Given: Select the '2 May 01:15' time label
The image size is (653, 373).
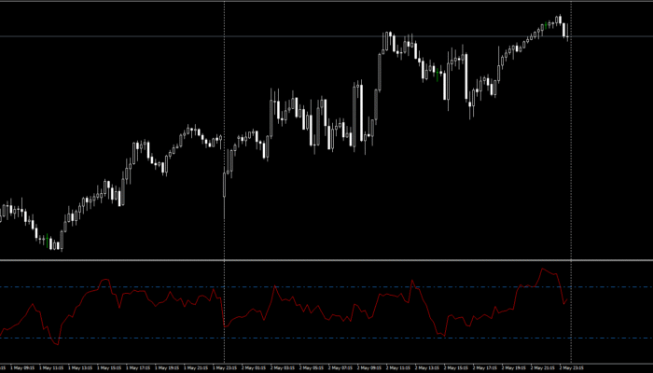Looking at the screenshot, I should pos(254,368).
